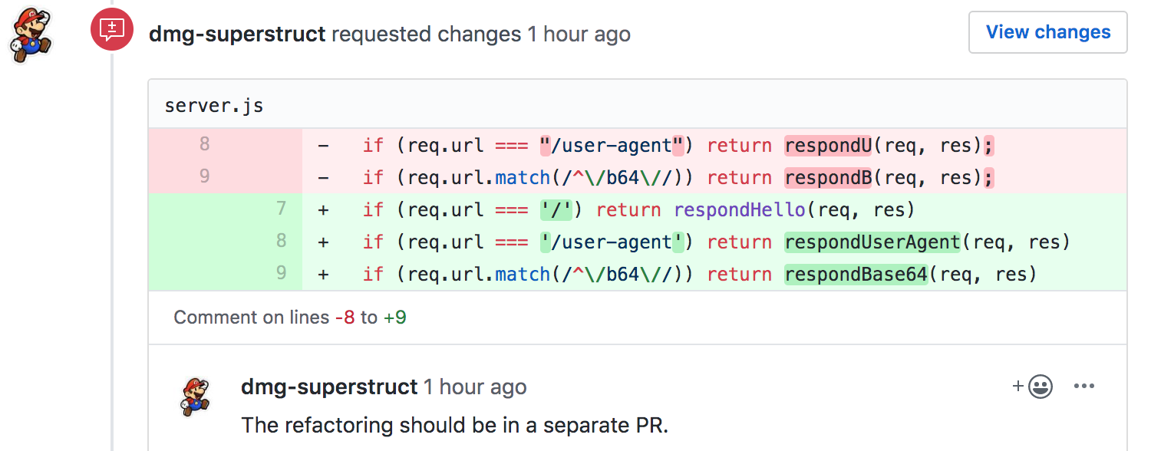The height and width of the screenshot is (451, 1151).
Task: Open the emoji reaction picker on the comment
Action: click(1040, 387)
